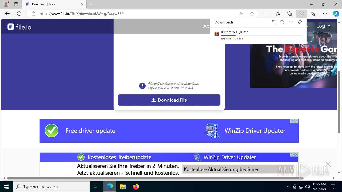Viewport: 342px width, 192px height.
Task: Open AdChoices info on top banner
Action: [292, 121]
